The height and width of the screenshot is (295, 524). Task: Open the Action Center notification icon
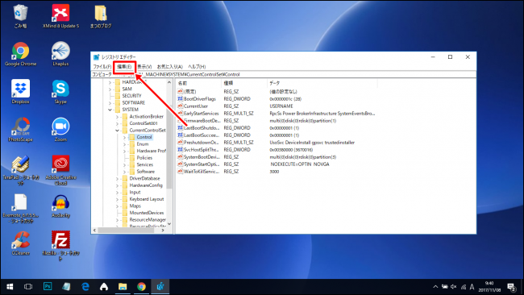point(511,287)
